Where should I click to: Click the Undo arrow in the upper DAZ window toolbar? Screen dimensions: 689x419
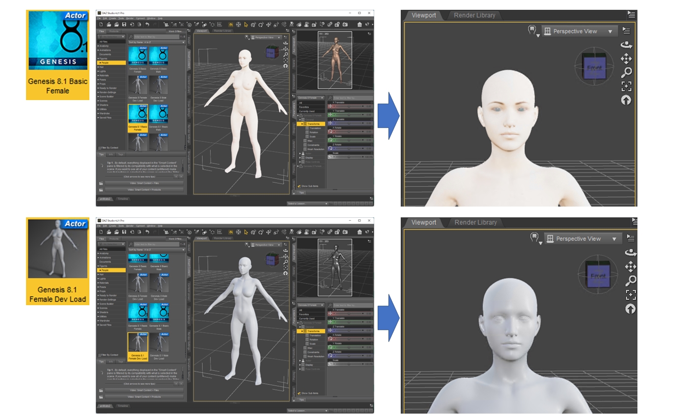tap(147, 25)
